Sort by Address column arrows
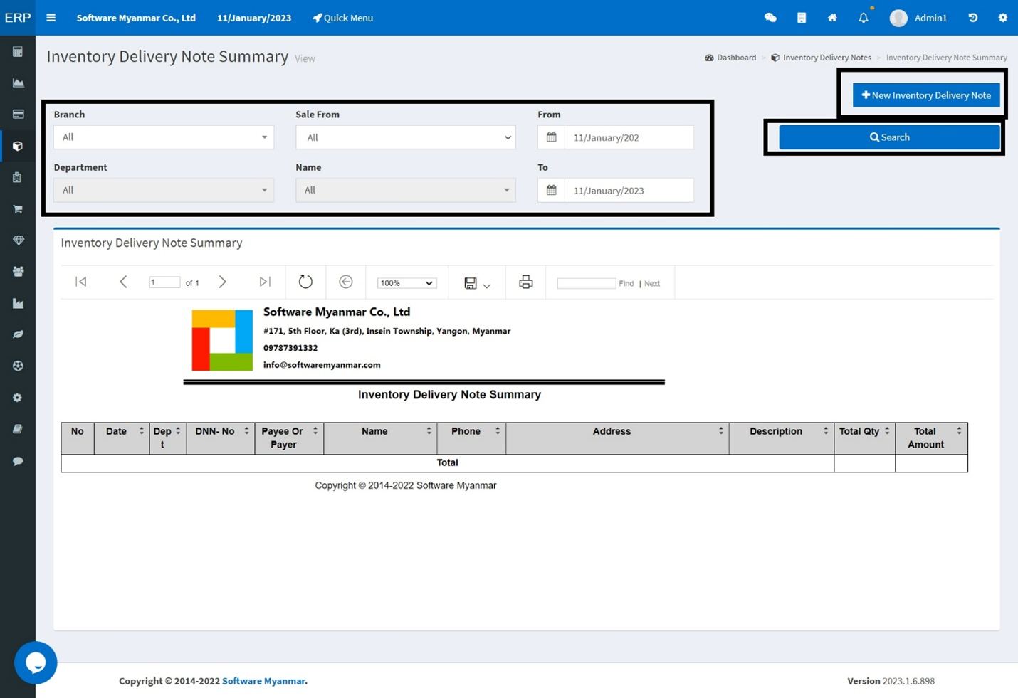 coord(720,430)
